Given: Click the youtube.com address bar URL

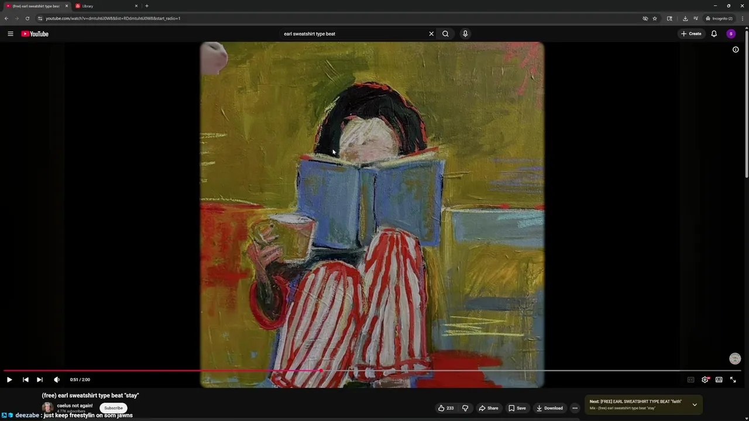Looking at the screenshot, I should [113, 18].
